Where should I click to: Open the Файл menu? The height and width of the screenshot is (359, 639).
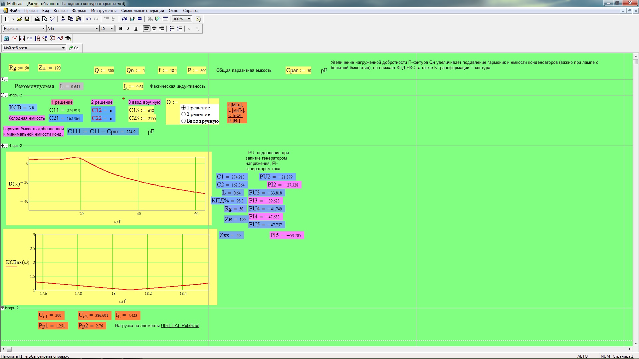click(15, 11)
